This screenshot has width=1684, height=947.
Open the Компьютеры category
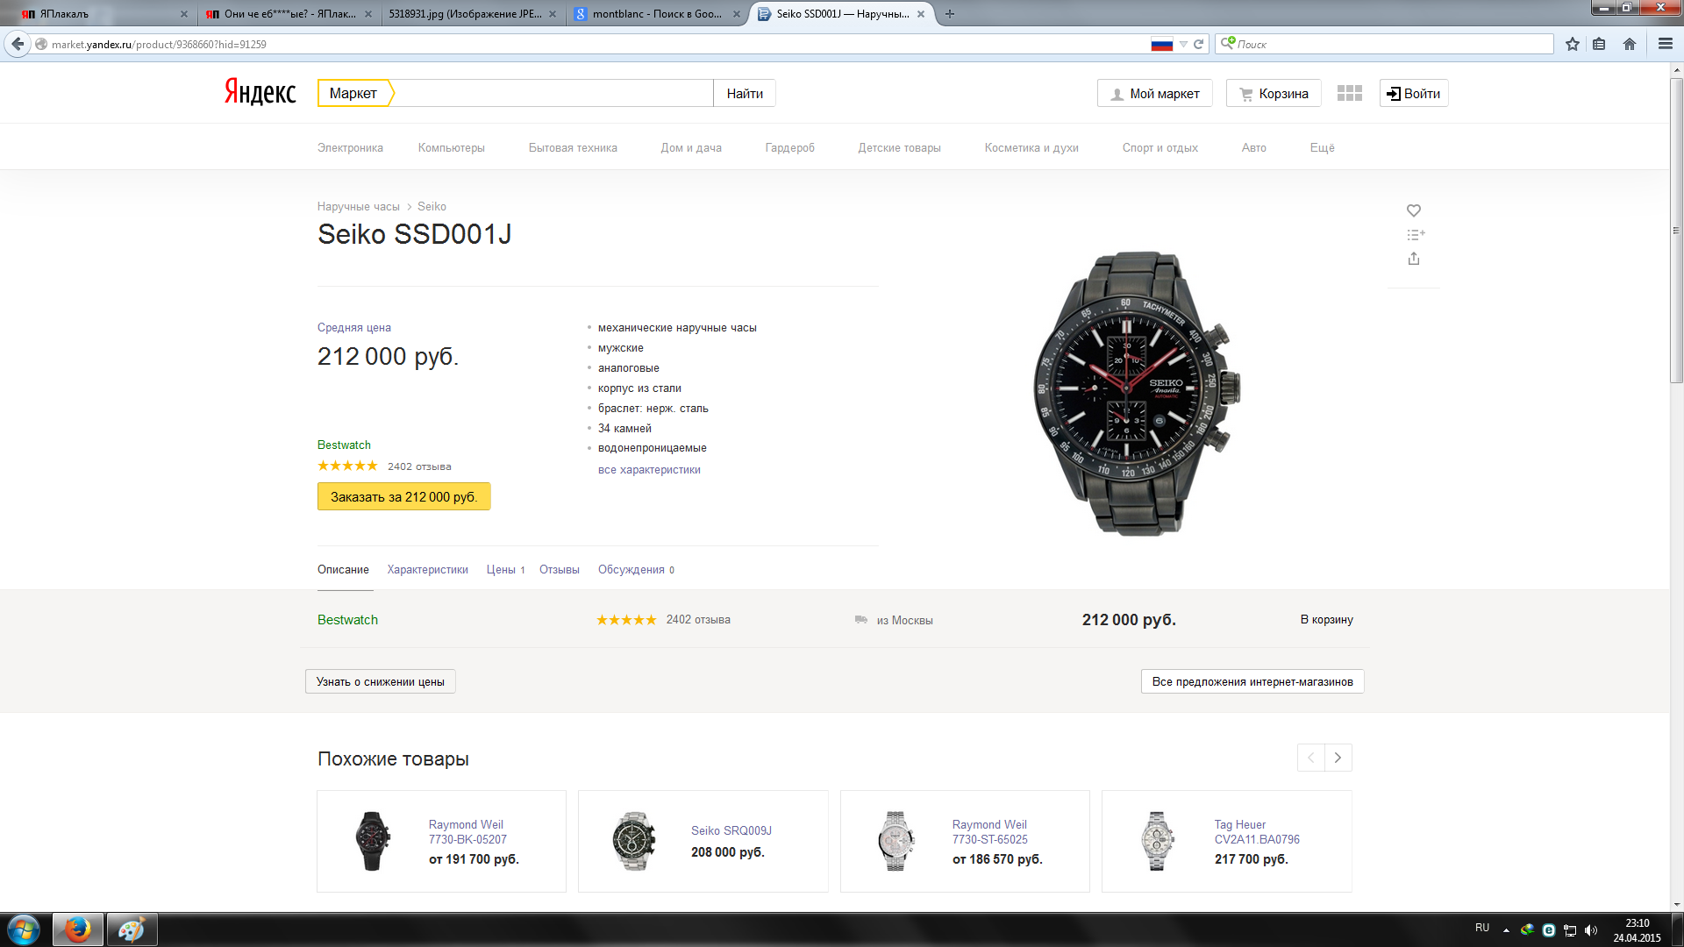tap(451, 148)
